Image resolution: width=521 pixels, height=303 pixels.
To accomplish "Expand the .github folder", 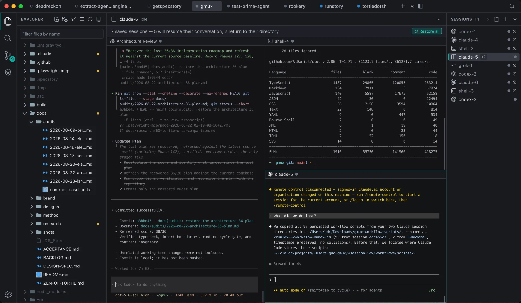I will point(25,62).
